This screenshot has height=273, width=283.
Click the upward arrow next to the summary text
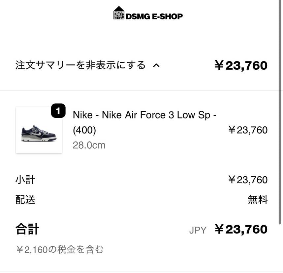click(x=157, y=65)
